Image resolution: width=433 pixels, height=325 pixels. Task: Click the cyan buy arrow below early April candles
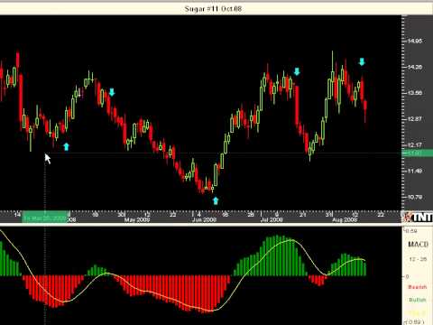coord(66,146)
